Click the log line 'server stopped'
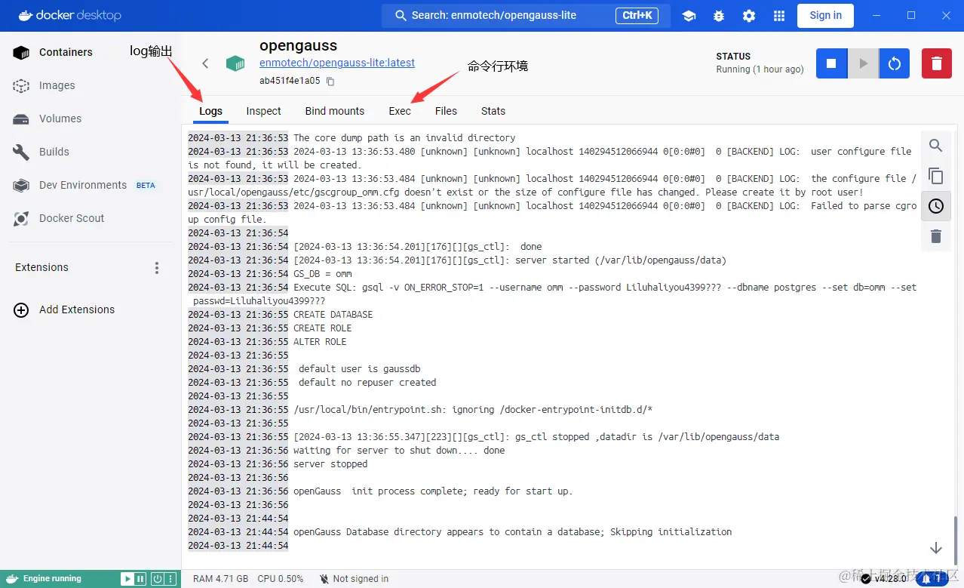 [330, 464]
